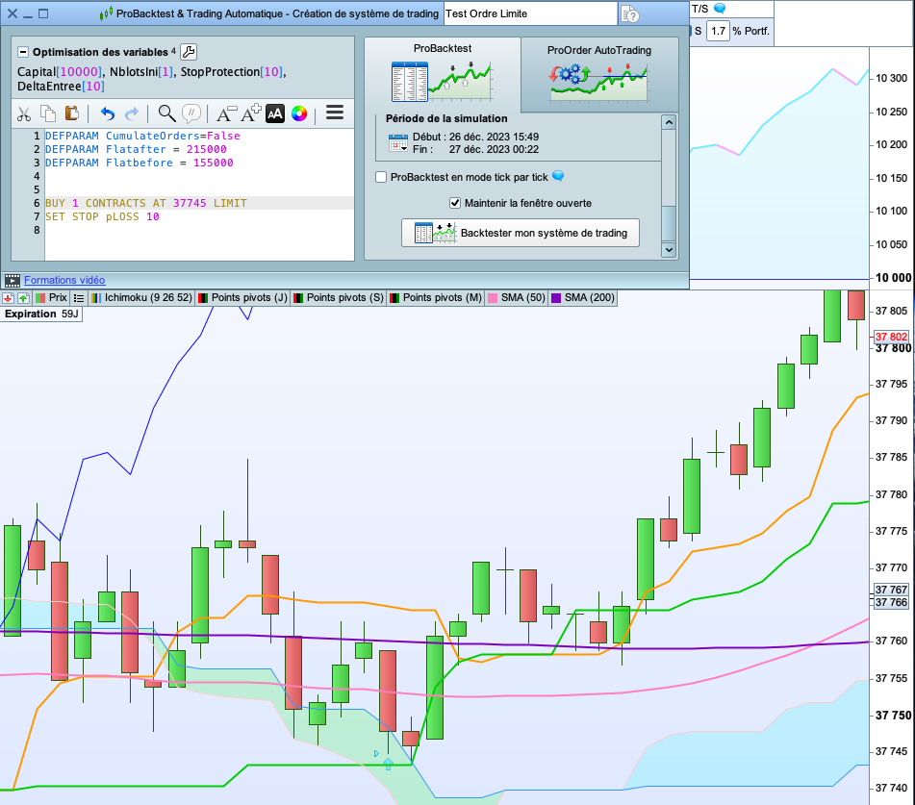Edit the system name field Test Ordre Limite
Screen dimensions: 915x805
[530, 13]
